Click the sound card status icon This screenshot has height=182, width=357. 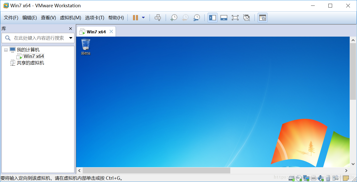click(x=321, y=178)
